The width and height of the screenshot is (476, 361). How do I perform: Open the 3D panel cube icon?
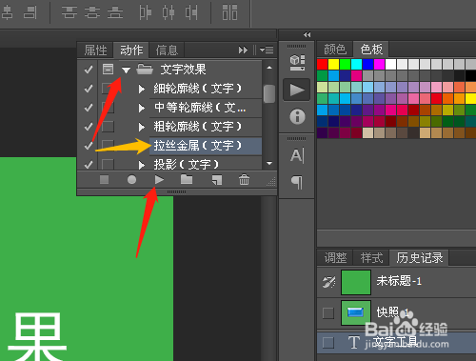click(297, 63)
